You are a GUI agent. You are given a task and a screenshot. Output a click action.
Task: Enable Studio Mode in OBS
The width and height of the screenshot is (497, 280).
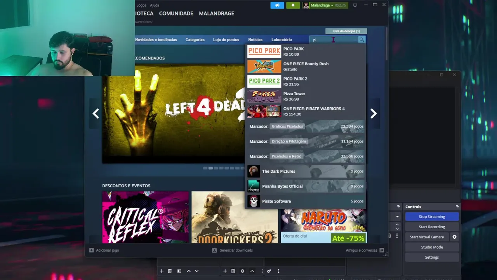pos(432,247)
